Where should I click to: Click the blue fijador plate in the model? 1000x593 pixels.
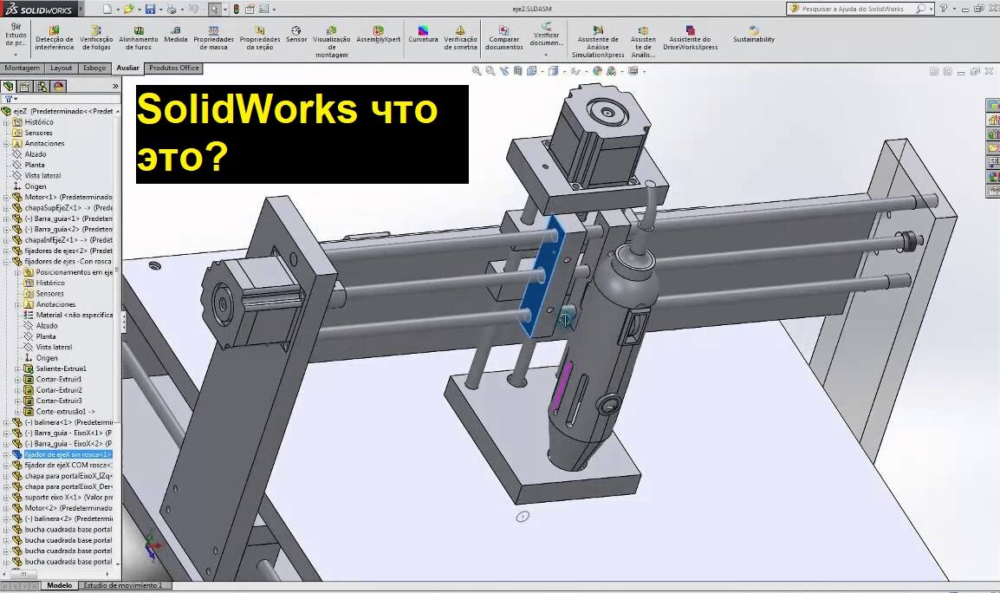(x=542, y=275)
